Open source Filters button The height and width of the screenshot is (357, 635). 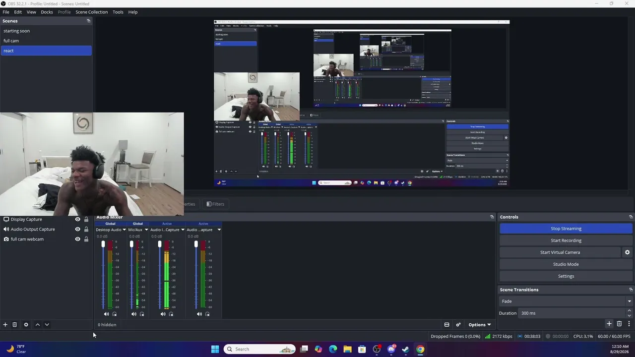tap(215, 204)
